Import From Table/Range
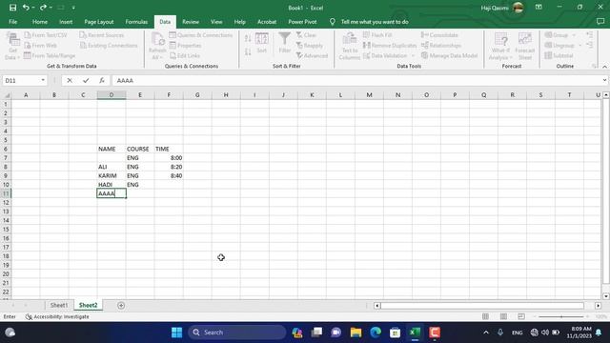The image size is (610, 343). [x=50, y=55]
